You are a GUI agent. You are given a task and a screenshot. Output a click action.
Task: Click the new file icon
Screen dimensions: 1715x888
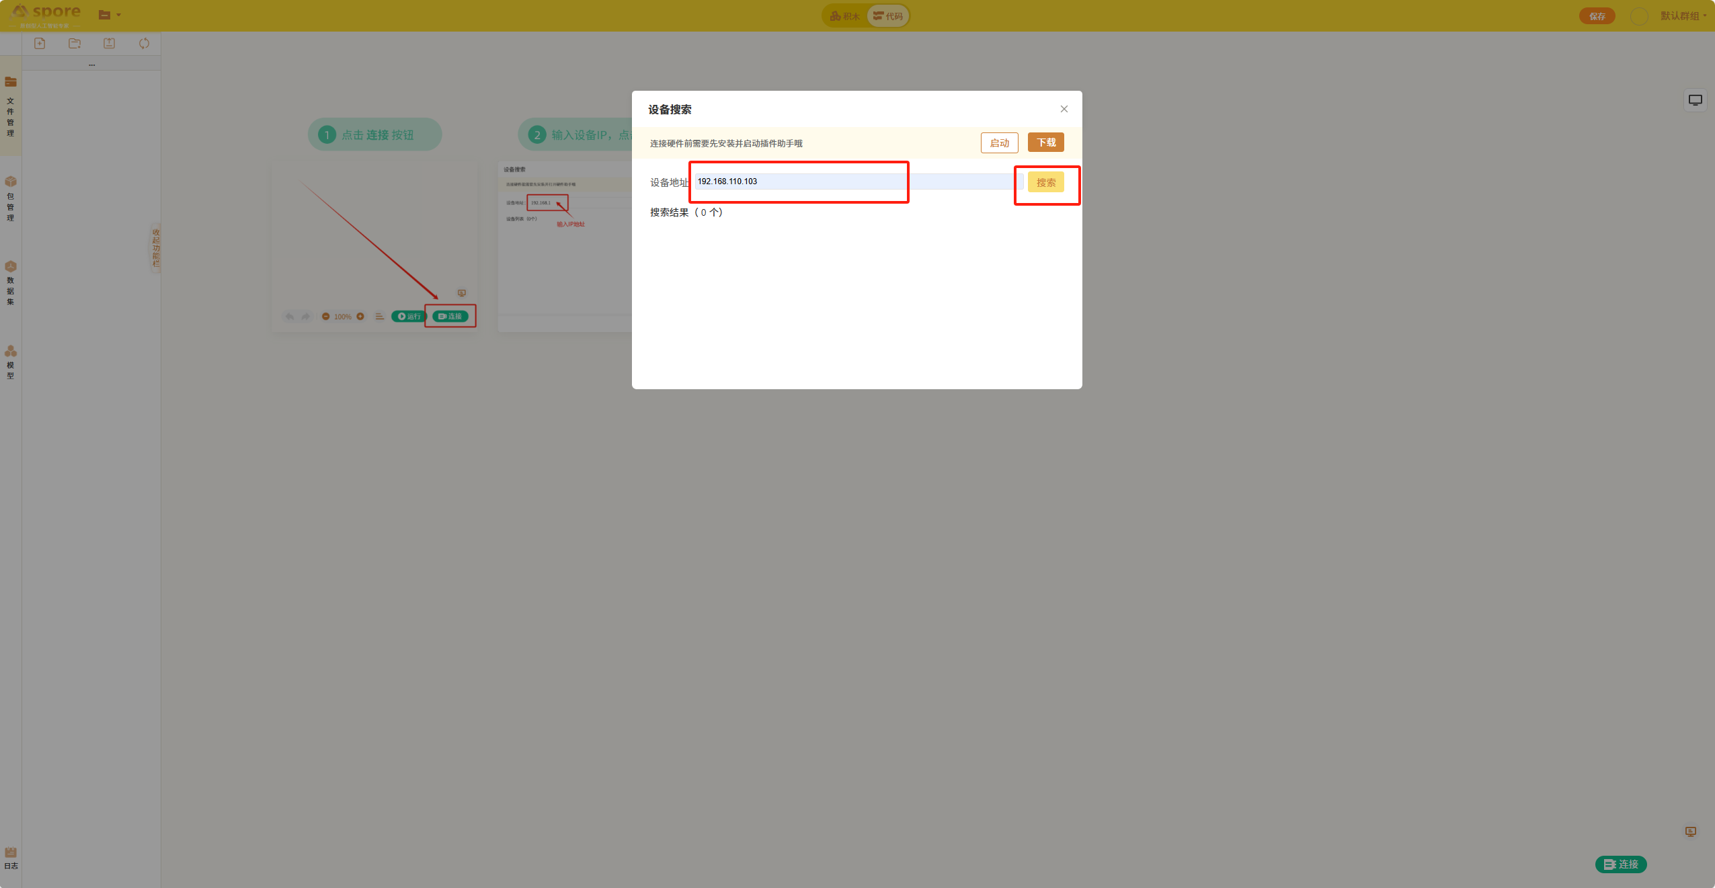coord(40,44)
